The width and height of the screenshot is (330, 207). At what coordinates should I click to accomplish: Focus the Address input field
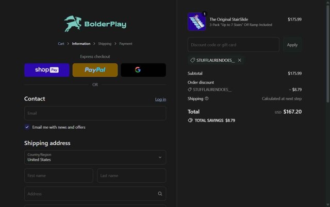tap(95, 194)
